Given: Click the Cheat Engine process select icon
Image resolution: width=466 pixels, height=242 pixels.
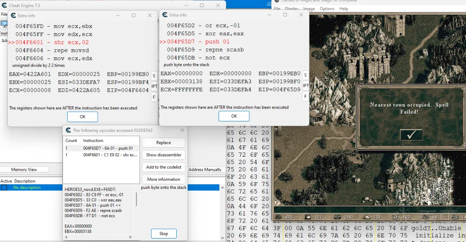Looking at the screenshot, I should click(4, 24).
